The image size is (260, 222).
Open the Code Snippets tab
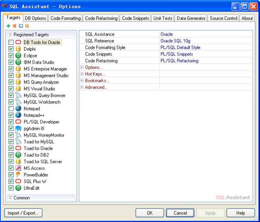coord(136,18)
